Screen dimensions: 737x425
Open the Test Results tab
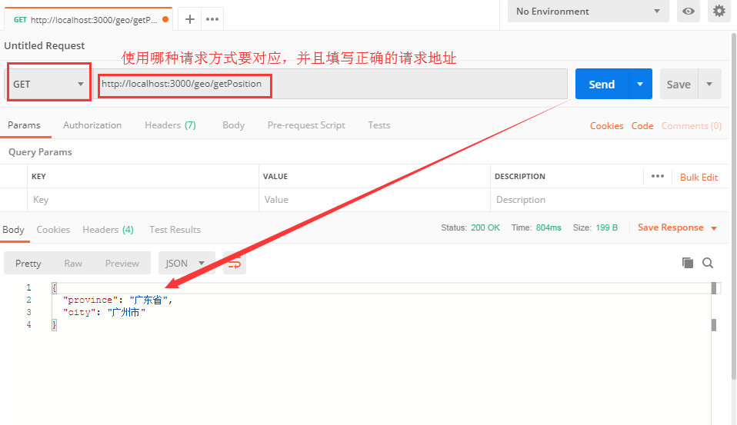[x=175, y=230]
